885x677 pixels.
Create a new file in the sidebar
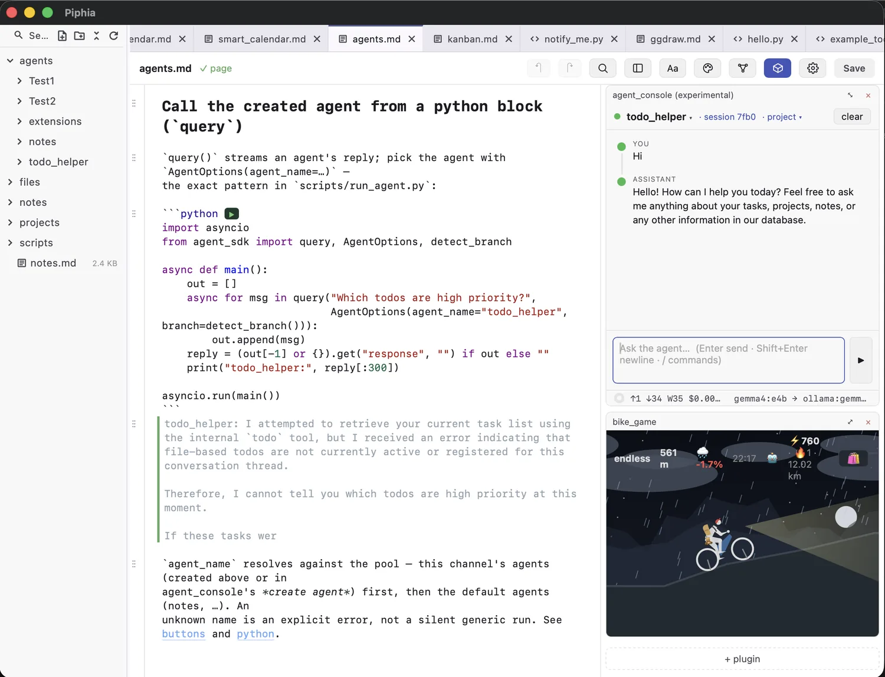point(62,36)
